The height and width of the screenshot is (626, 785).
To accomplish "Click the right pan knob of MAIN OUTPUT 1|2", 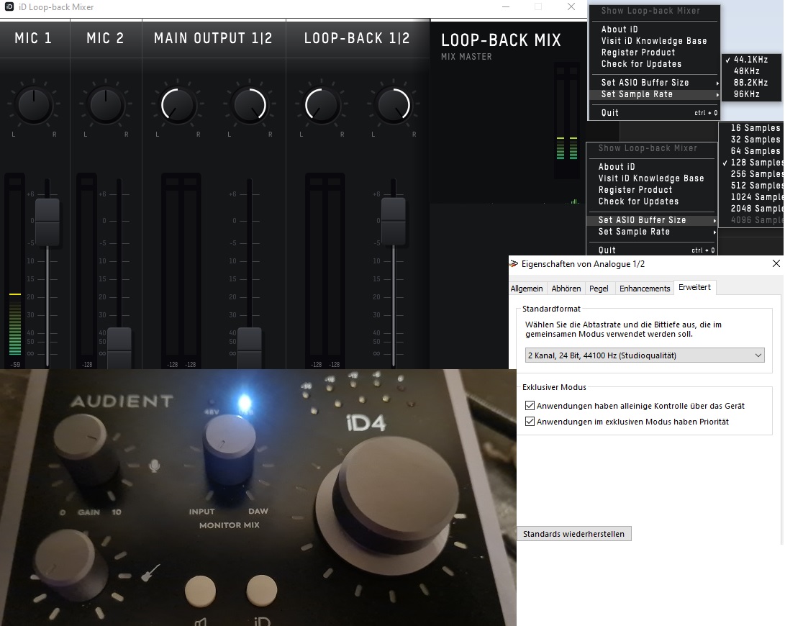I will [250, 106].
